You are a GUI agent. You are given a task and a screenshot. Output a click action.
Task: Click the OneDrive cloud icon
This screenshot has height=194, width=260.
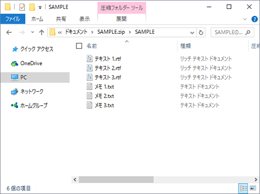(15, 63)
